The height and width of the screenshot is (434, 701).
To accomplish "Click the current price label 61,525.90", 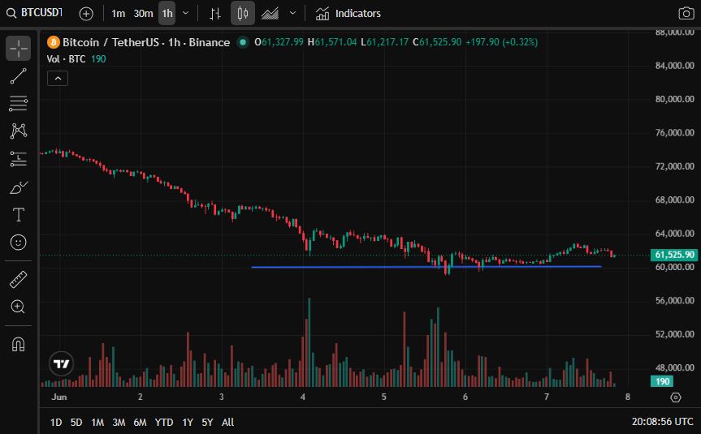I will (x=674, y=255).
